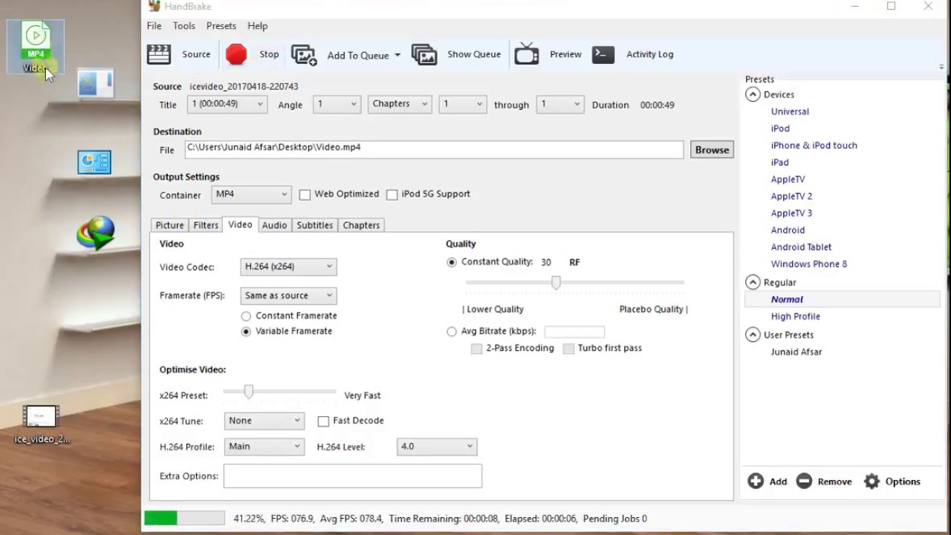Screen dimensions: 951x535
Task: Select Variable Framerate radio button
Action: pyautogui.click(x=246, y=331)
